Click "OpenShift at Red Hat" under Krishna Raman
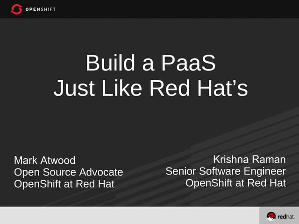299x224 pixels. point(235,183)
